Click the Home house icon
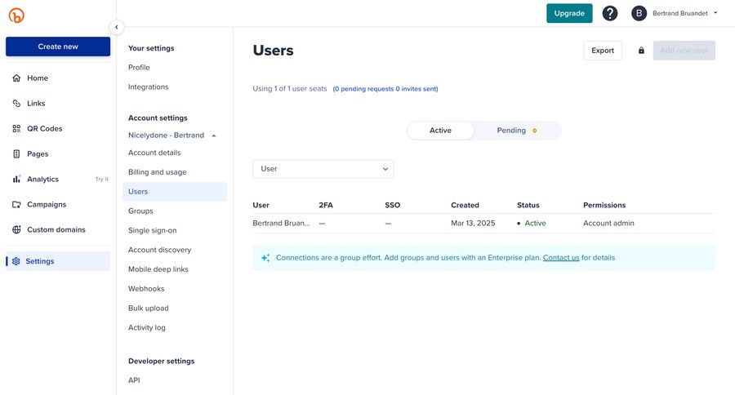 click(16, 78)
